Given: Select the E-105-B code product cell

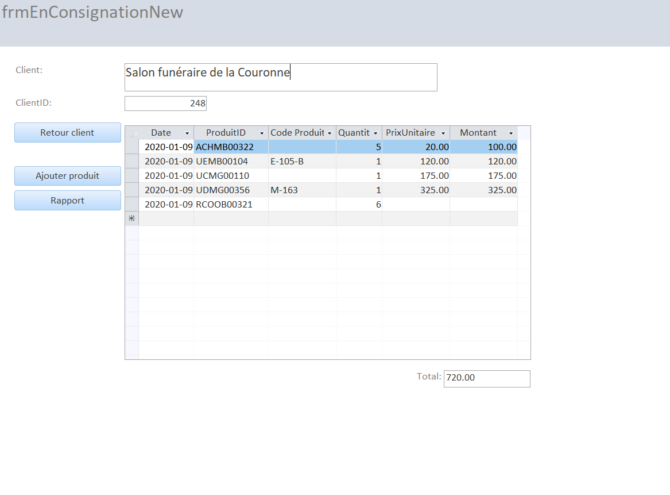Looking at the screenshot, I should pyautogui.click(x=301, y=162).
